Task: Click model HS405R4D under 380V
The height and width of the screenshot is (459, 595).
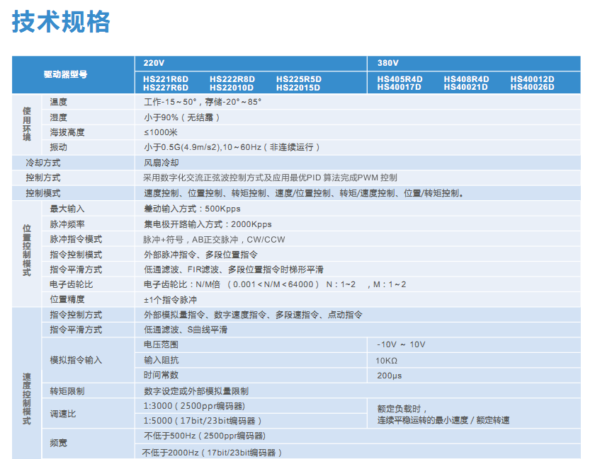Action: [399, 79]
